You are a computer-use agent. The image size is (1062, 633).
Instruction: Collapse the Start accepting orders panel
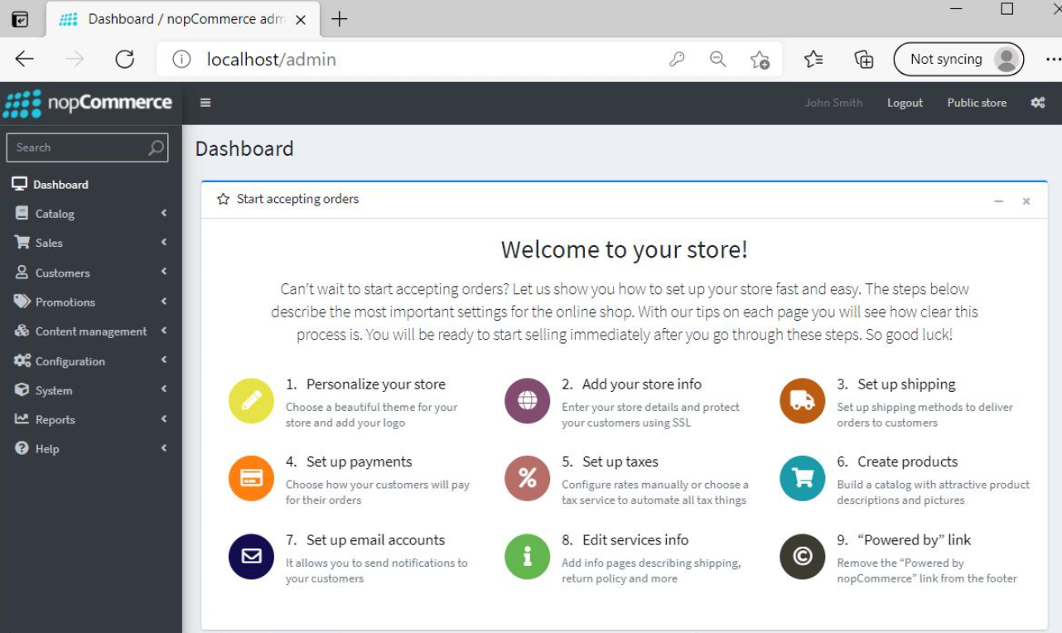(x=999, y=201)
